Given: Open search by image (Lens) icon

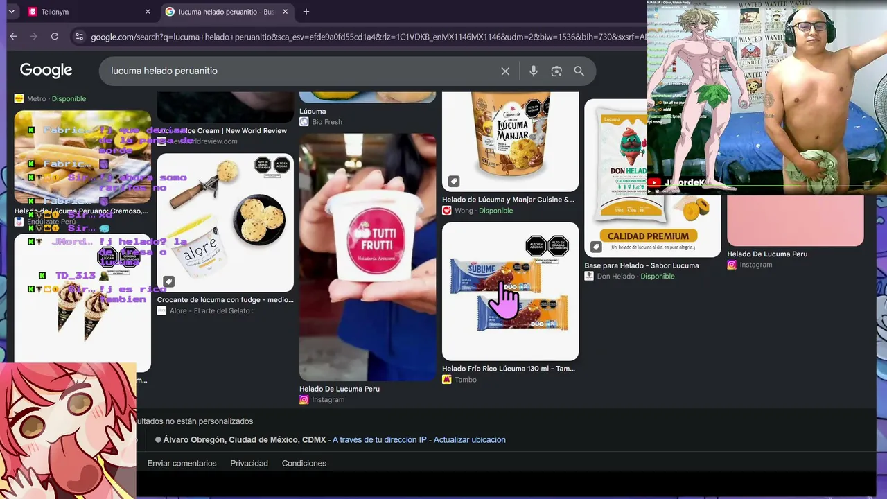Looking at the screenshot, I should [x=556, y=71].
